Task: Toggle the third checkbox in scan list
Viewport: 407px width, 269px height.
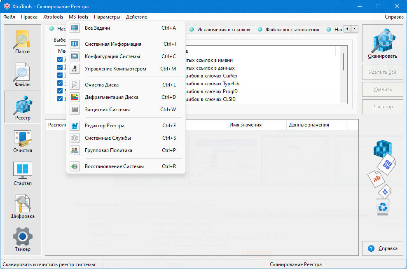Action: point(60,75)
